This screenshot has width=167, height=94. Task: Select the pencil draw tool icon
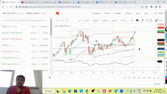(142, 20)
